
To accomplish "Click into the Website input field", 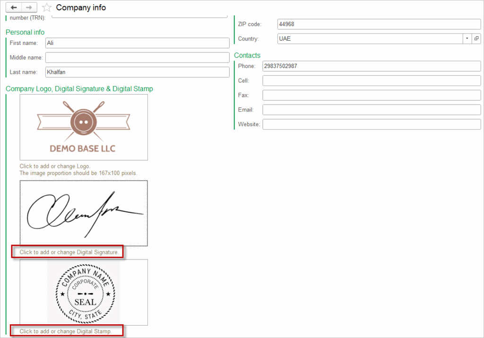I will 371,124.
